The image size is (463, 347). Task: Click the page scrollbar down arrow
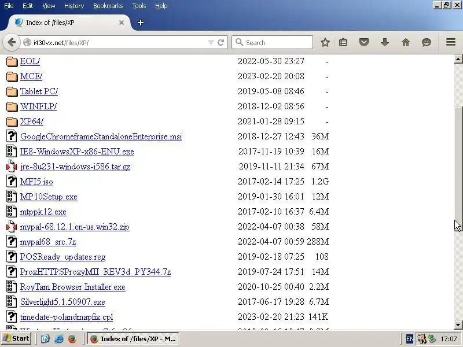(x=458, y=325)
